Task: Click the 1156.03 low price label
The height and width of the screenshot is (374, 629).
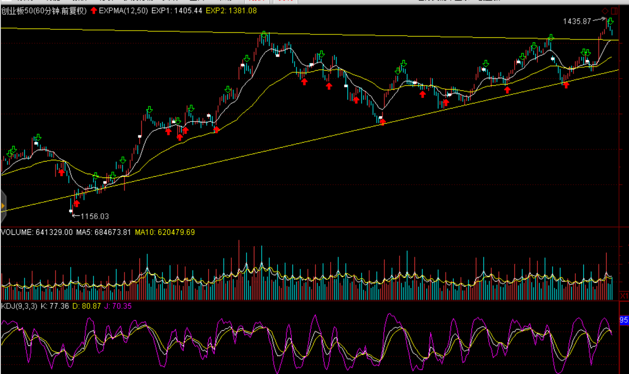Action: coord(94,217)
